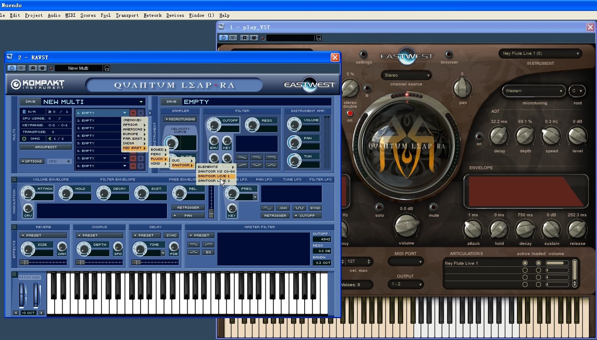Click the Read automation button in play_VST window
Screen dimensions: 597x340
[244, 38]
